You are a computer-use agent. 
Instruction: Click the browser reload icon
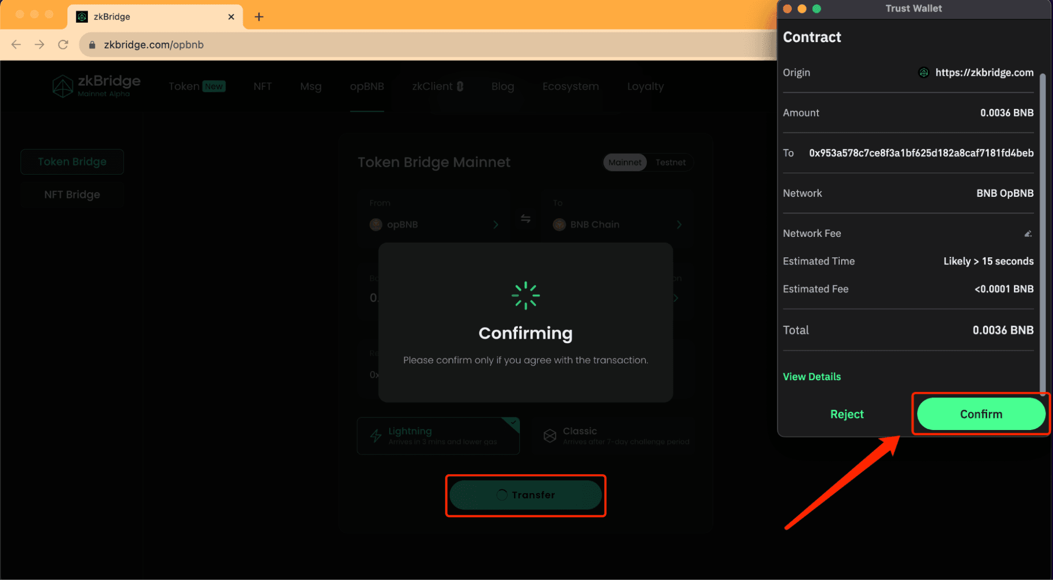[x=63, y=45]
